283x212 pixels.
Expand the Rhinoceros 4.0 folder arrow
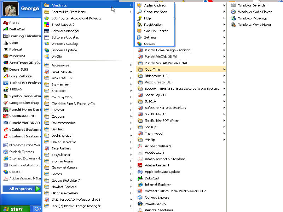pyautogui.click(x=224, y=76)
